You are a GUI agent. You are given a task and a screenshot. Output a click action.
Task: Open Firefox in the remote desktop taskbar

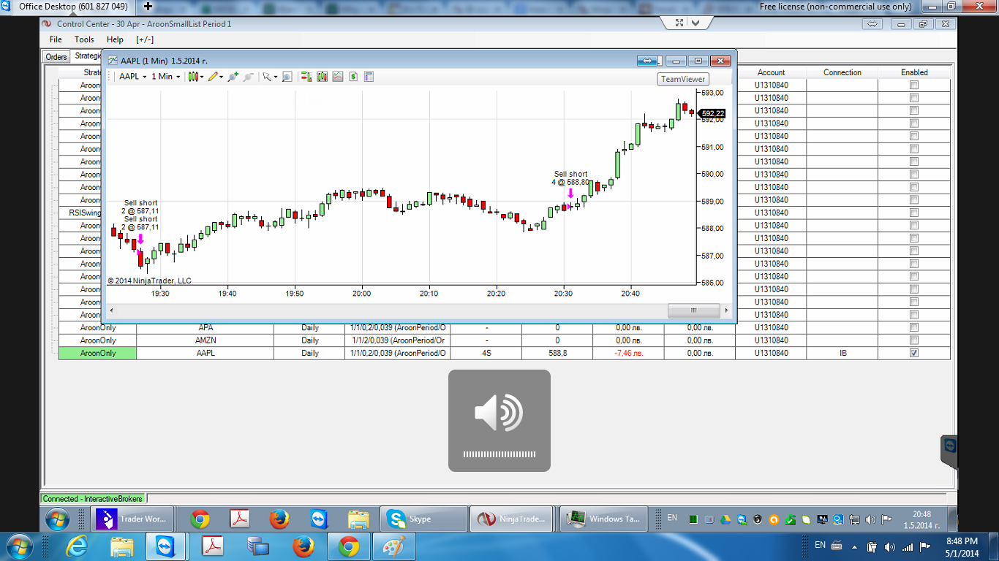[279, 519]
